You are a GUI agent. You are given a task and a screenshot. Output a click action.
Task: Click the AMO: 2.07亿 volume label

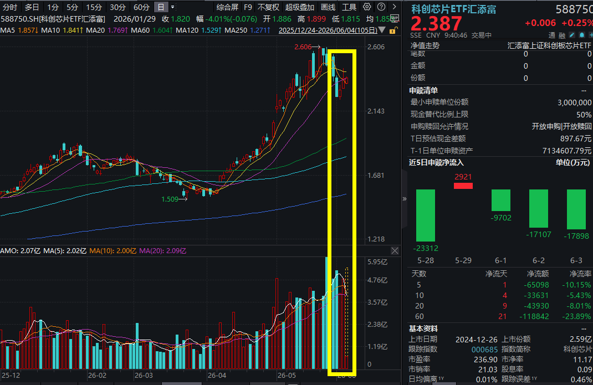pos(21,251)
